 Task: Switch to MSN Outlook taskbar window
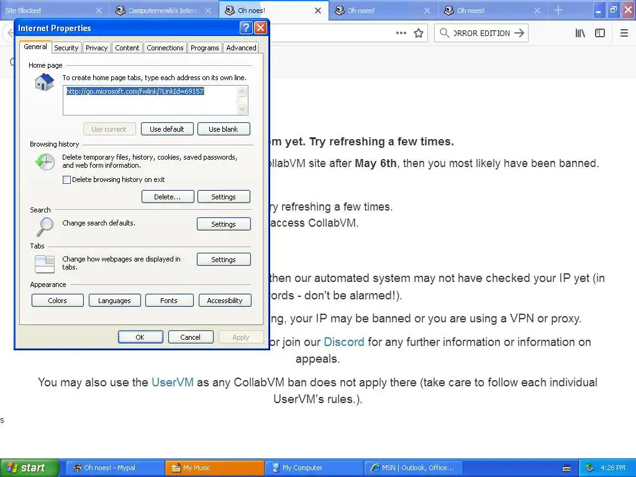coord(413,468)
